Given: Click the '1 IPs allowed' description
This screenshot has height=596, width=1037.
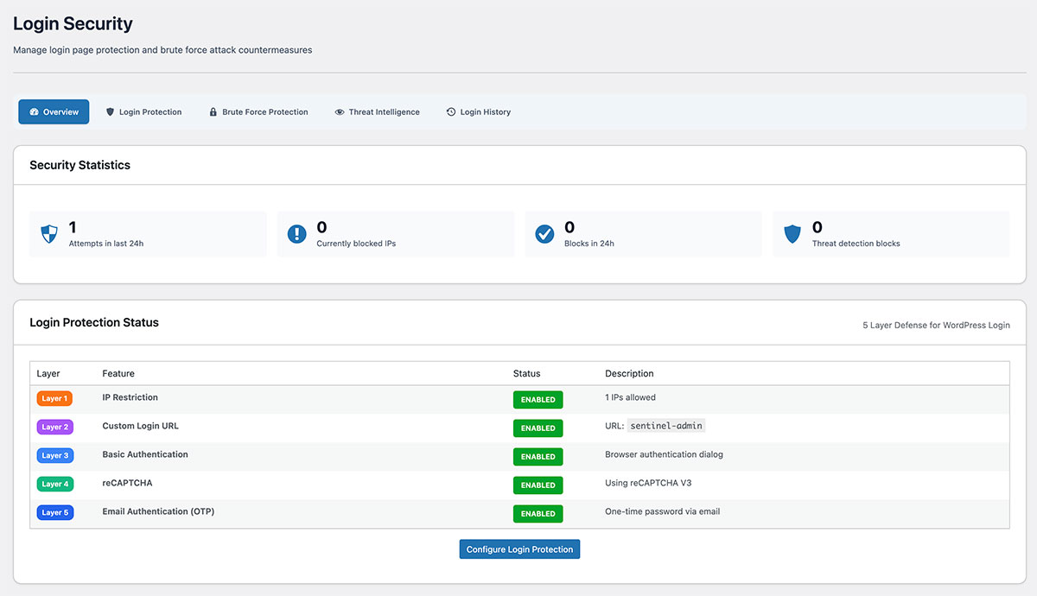Looking at the screenshot, I should coord(630,397).
